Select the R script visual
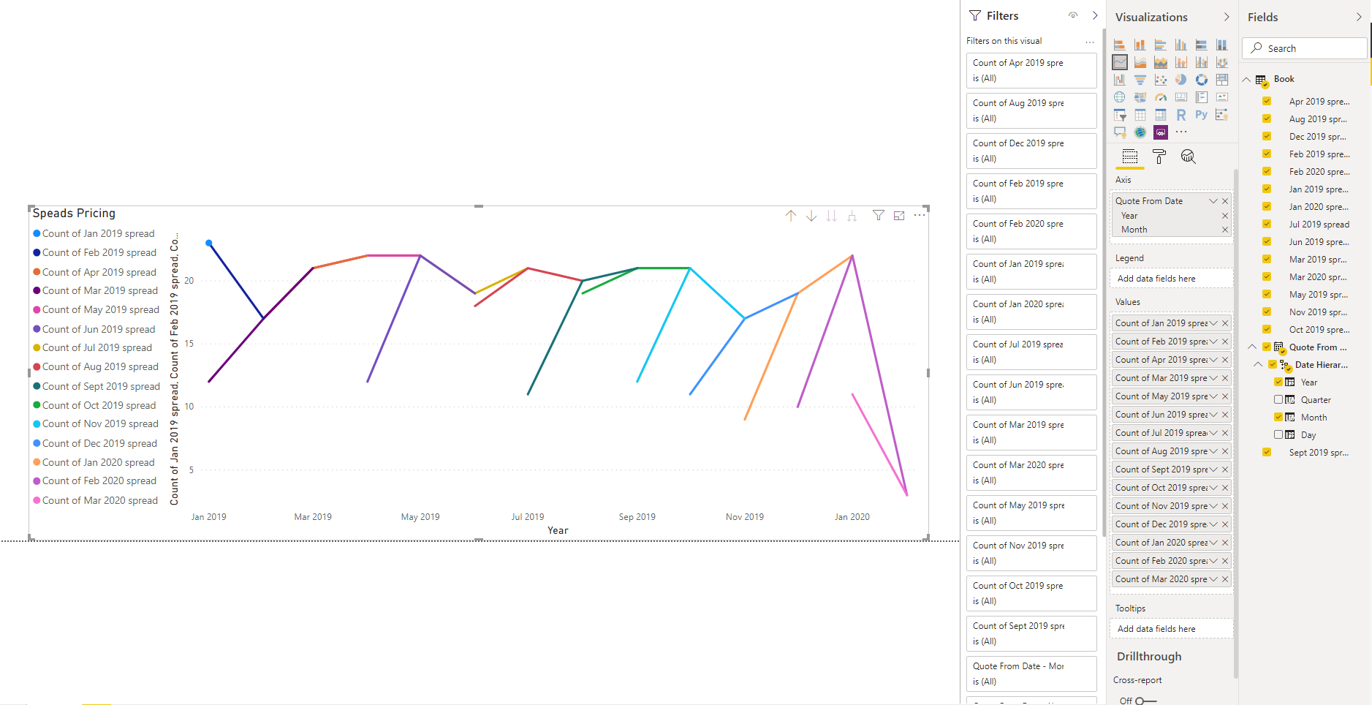The width and height of the screenshot is (1372, 705). [x=1180, y=115]
